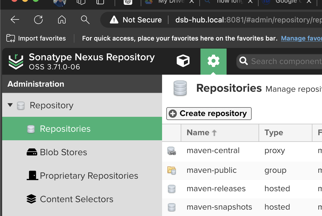Reload the page with the refresh icon
Viewport: 322px width, 216px height.
click(38, 19)
